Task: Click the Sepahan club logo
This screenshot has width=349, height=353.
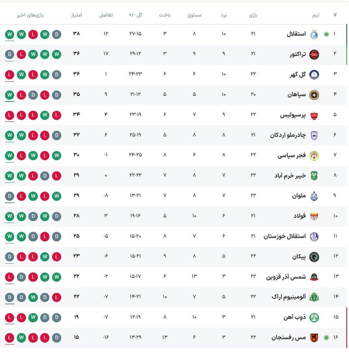Action: [314, 95]
